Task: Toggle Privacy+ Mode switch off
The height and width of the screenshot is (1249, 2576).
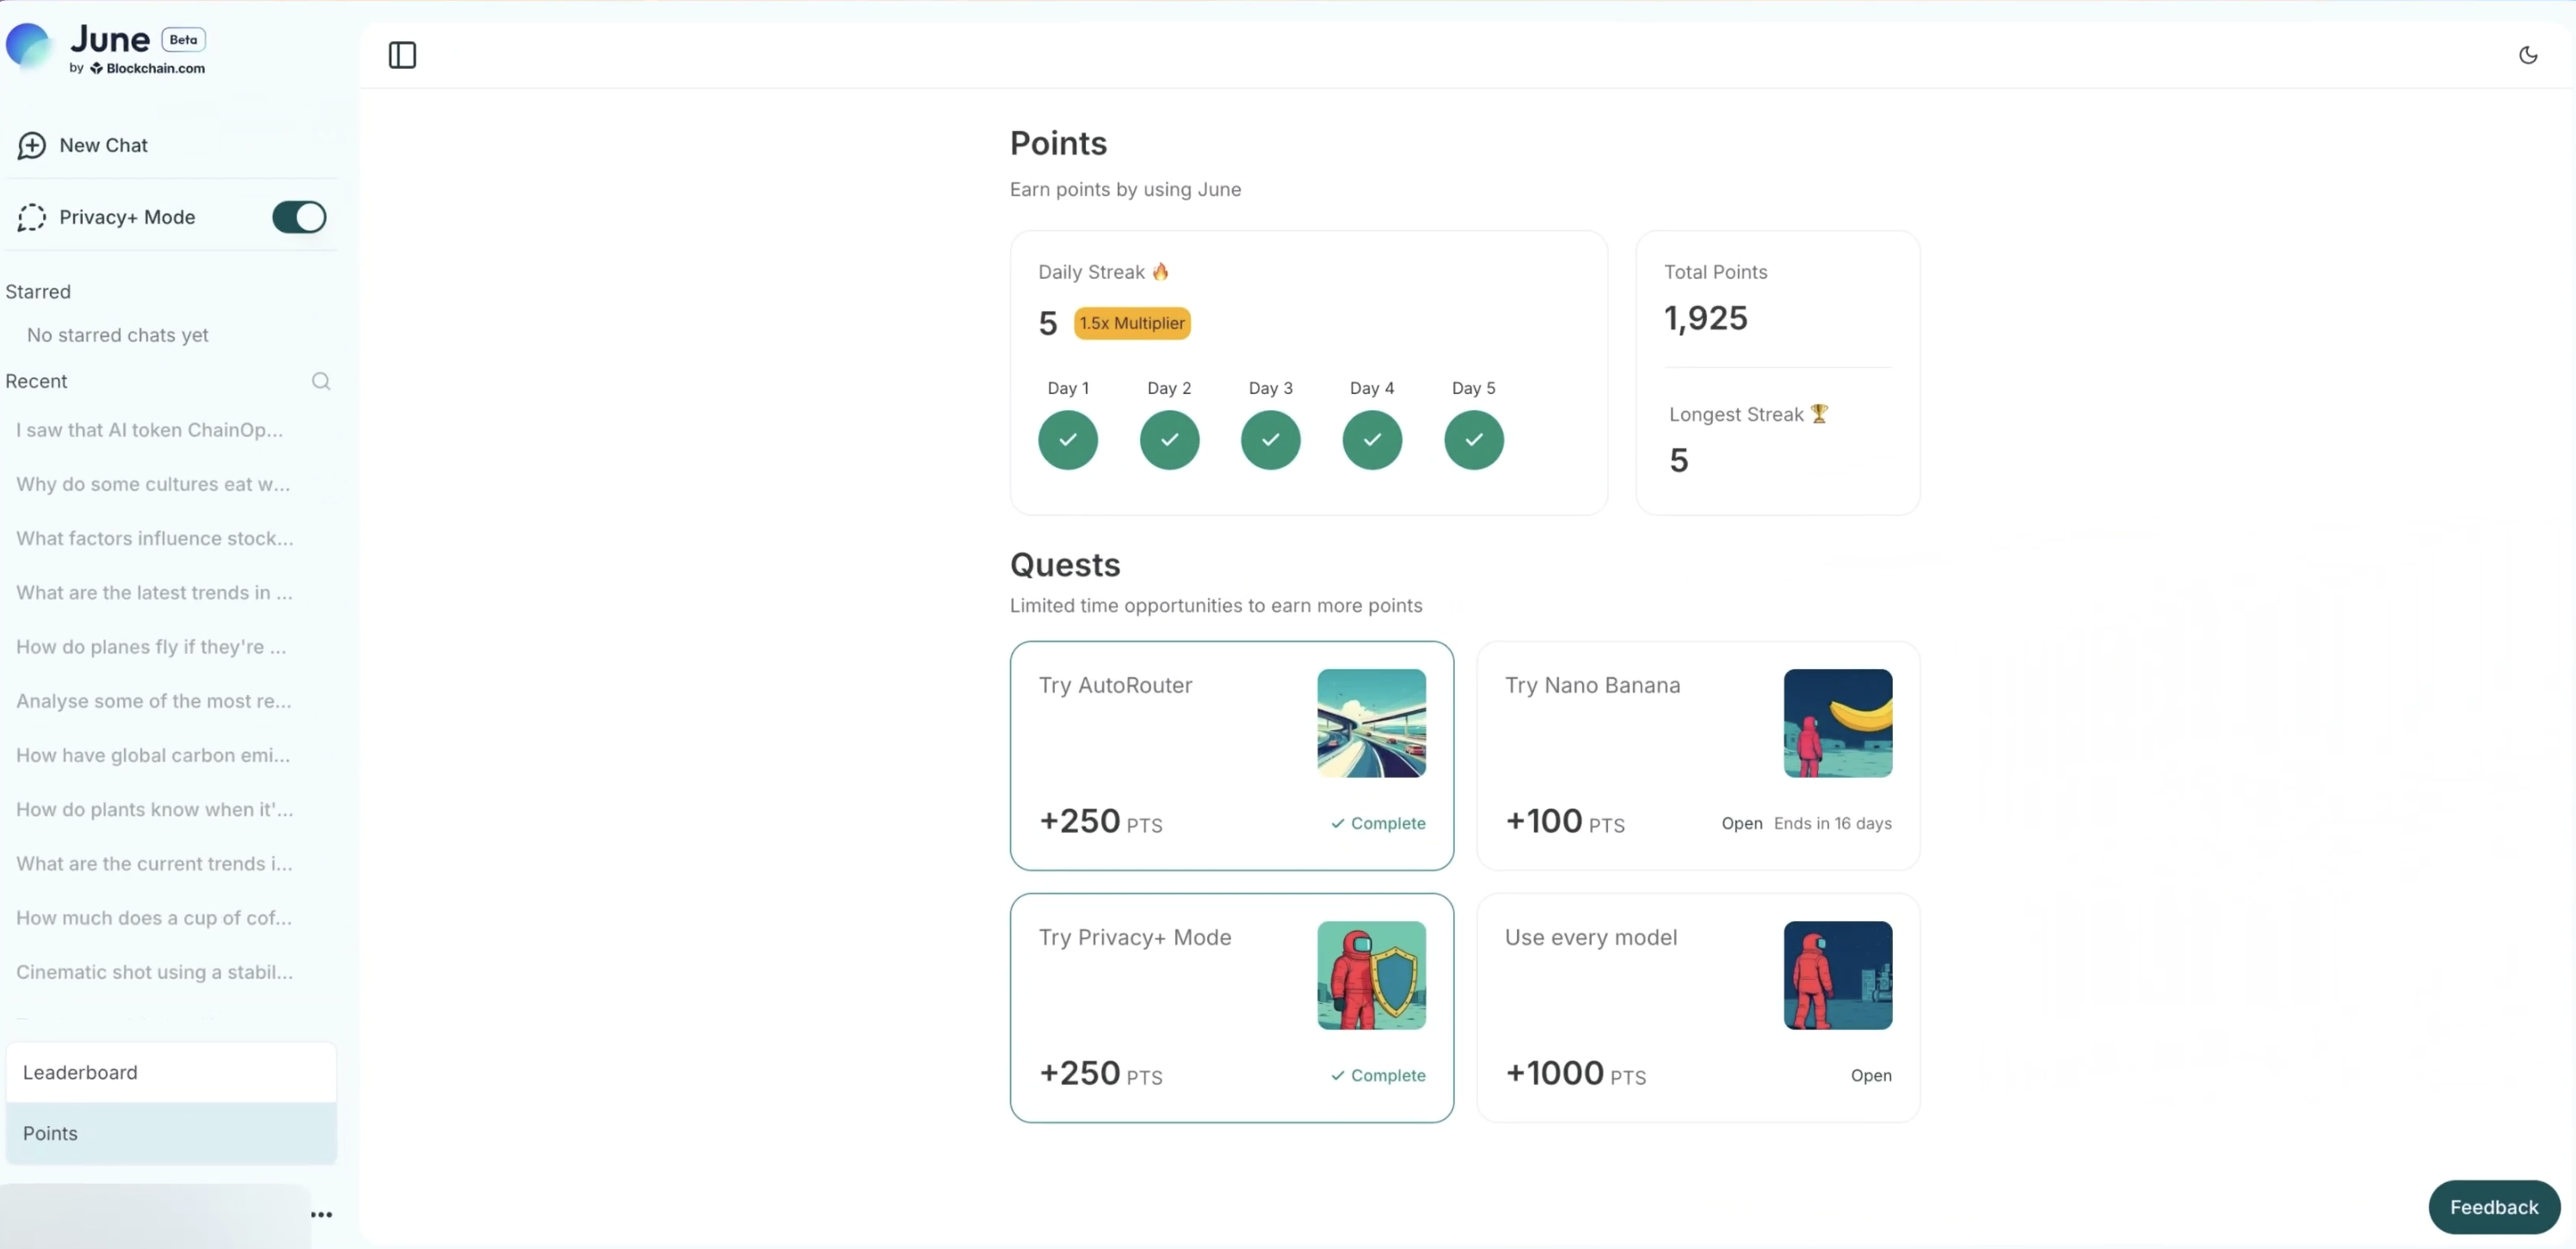Action: [299, 217]
